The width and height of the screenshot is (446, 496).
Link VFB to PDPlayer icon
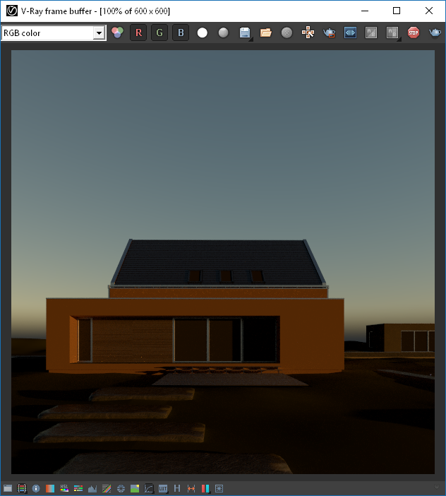pyautogui.click(x=350, y=33)
